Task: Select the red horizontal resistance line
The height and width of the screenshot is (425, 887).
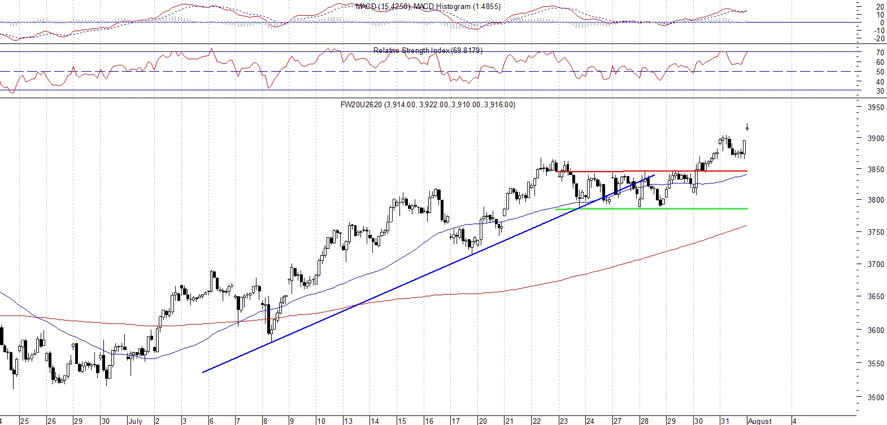Action: pyautogui.click(x=652, y=171)
